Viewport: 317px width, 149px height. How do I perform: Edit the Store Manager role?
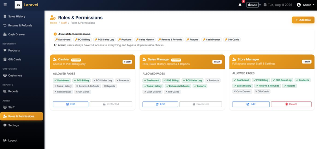tap(251, 104)
